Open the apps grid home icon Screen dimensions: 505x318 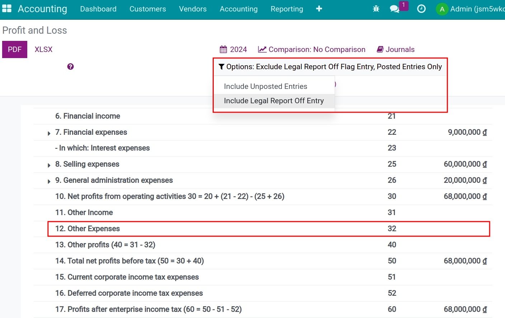pos(7,9)
